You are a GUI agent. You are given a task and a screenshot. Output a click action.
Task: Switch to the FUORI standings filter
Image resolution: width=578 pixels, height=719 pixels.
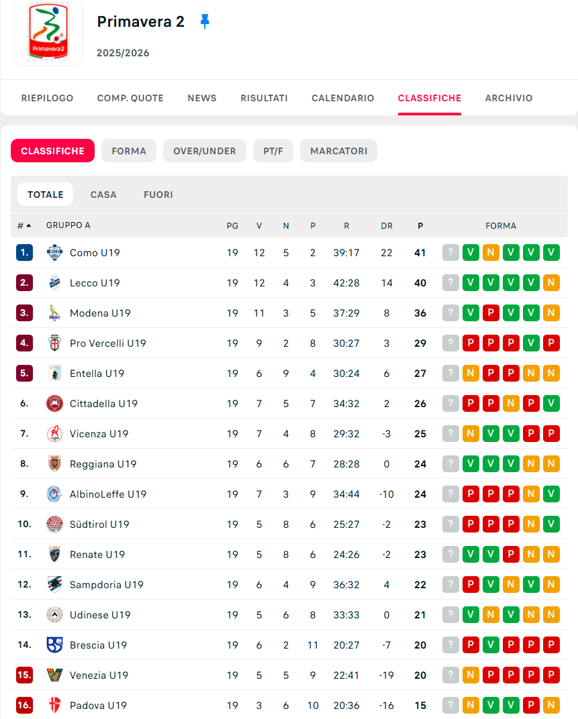pyautogui.click(x=158, y=195)
